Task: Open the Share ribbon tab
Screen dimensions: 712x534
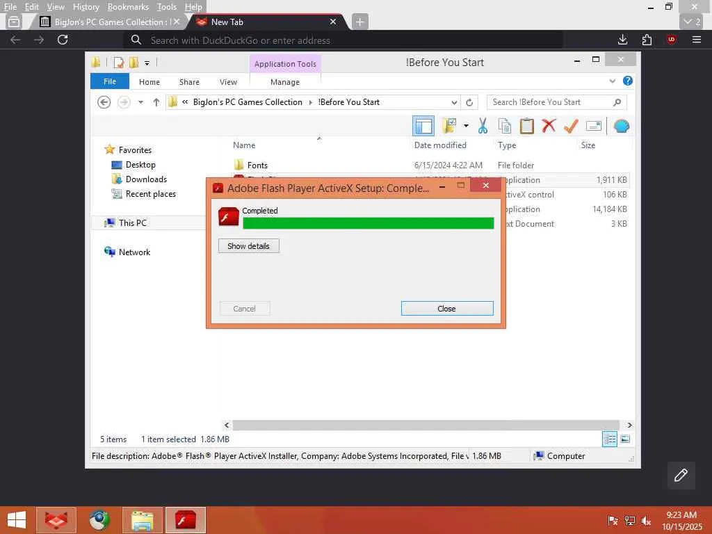Action: click(189, 82)
